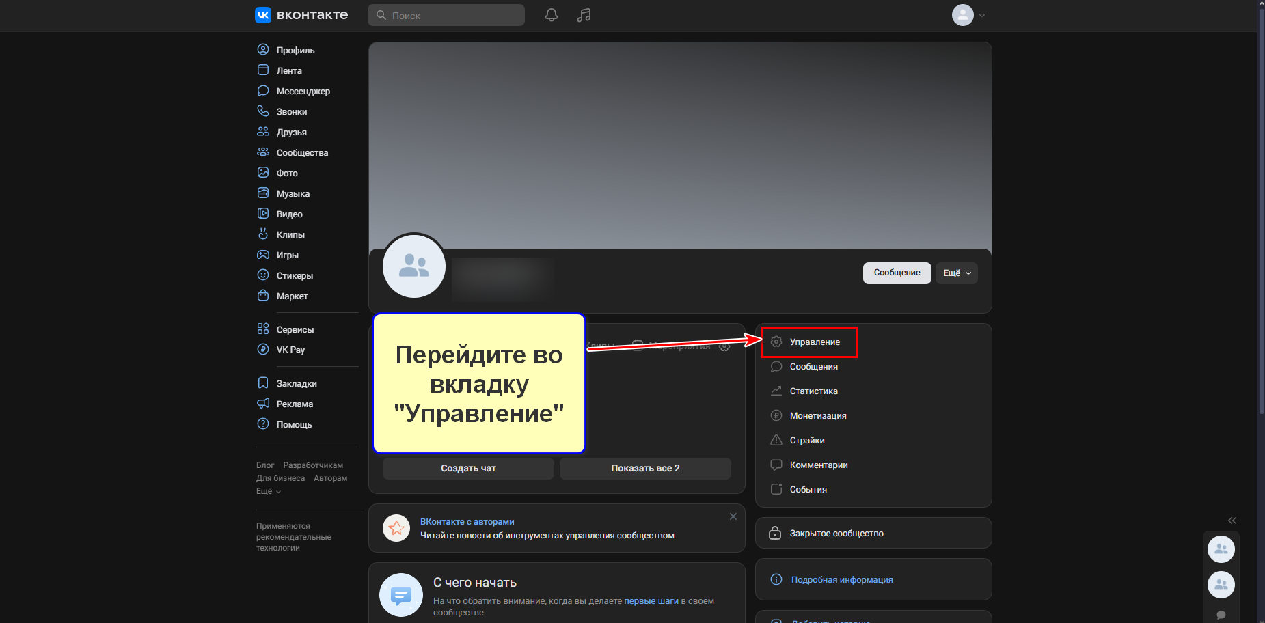The width and height of the screenshot is (1265, 623).
Task: Open the 'Для бизнеса' footer link
Action: coord(280,478)
